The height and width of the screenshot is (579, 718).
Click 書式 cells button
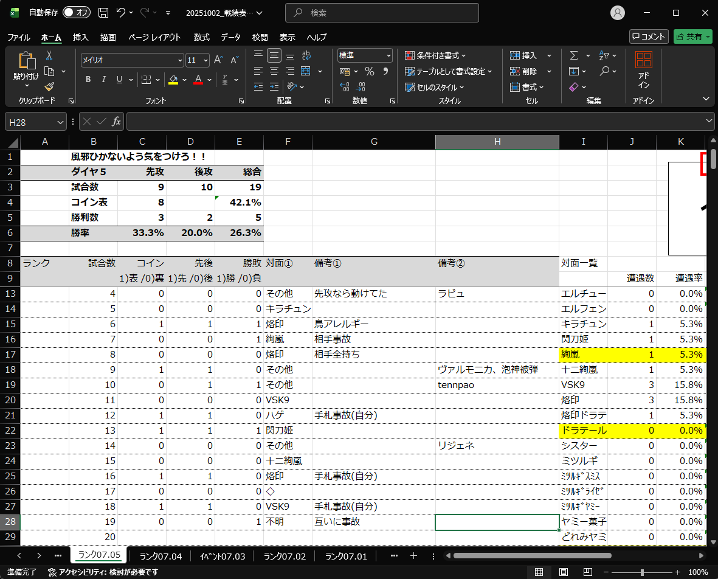[x=526, y=86]
